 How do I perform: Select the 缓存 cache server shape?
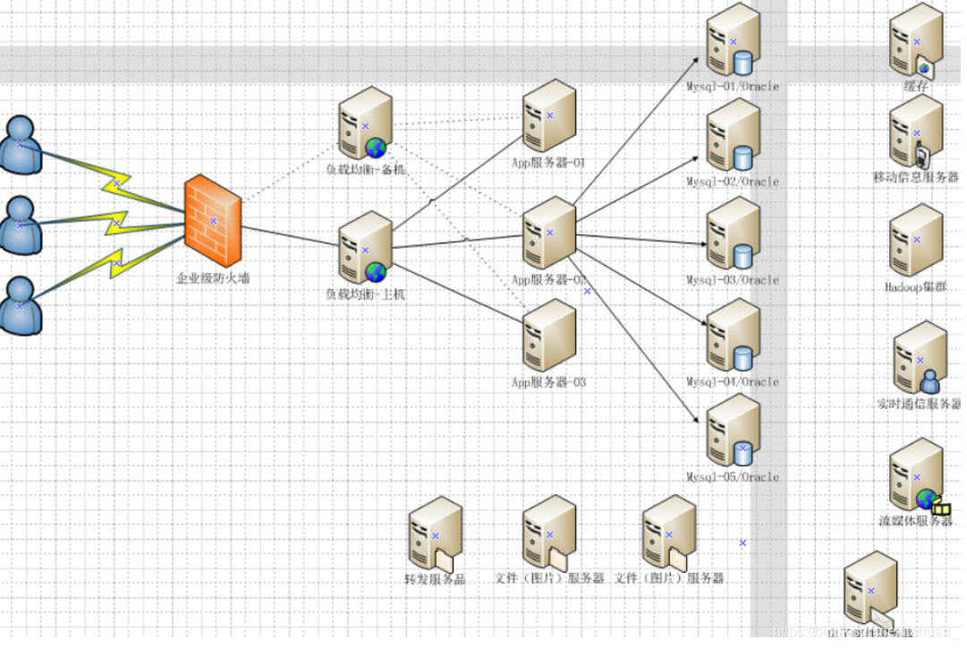tap(916, 39)
